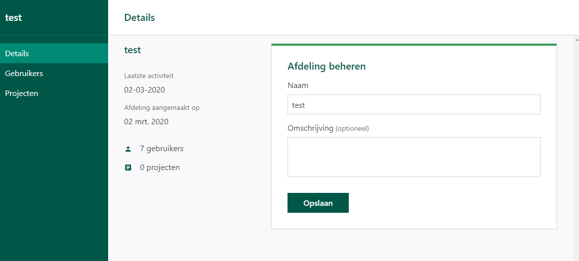The height and width of the screenshot is (261, 579).
Task: Select the '0 projecten' text
Action: point(160,168)
